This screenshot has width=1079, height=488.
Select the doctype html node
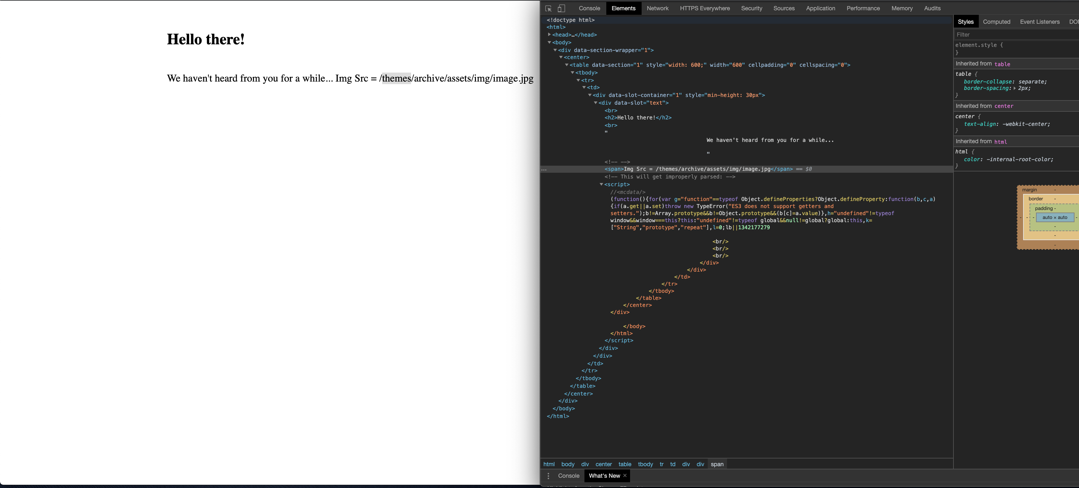coord(571,20)
